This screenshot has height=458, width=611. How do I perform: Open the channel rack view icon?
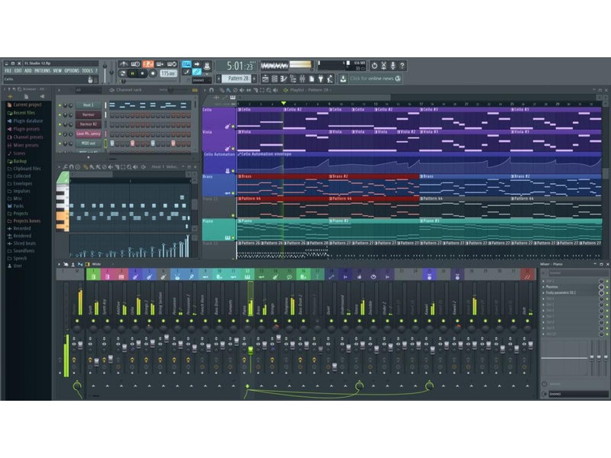pos(274,79)
